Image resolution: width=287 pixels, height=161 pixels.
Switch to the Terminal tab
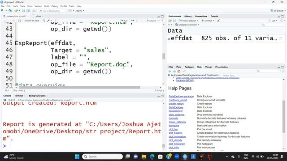[18, 96]
